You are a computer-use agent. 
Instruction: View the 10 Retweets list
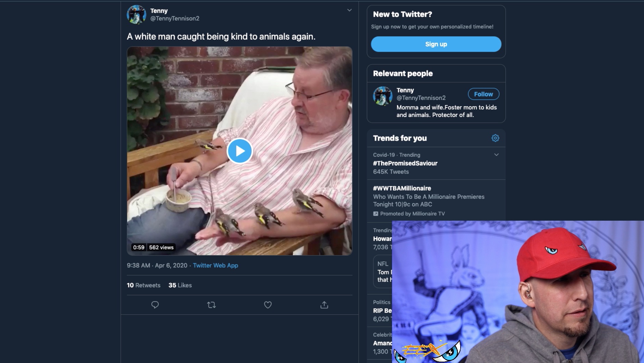143,285
